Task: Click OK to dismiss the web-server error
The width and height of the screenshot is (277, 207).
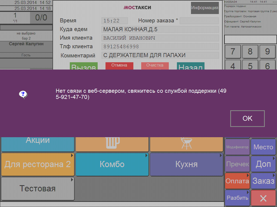Action: point(247,119)
